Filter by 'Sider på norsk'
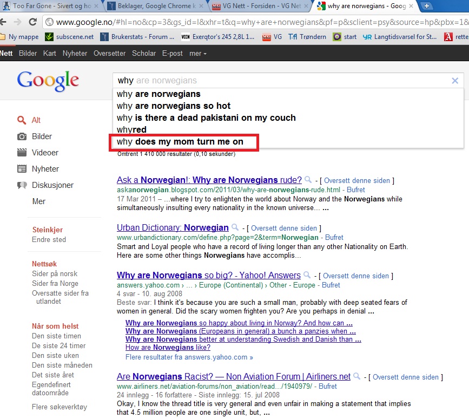This screenshot has height=418, width=469. pos(55,273)
